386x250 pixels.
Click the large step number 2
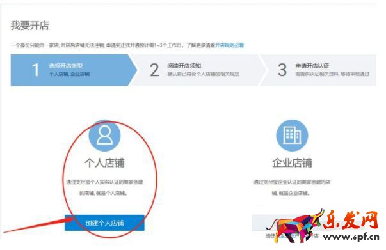click(x=154, y=70)
